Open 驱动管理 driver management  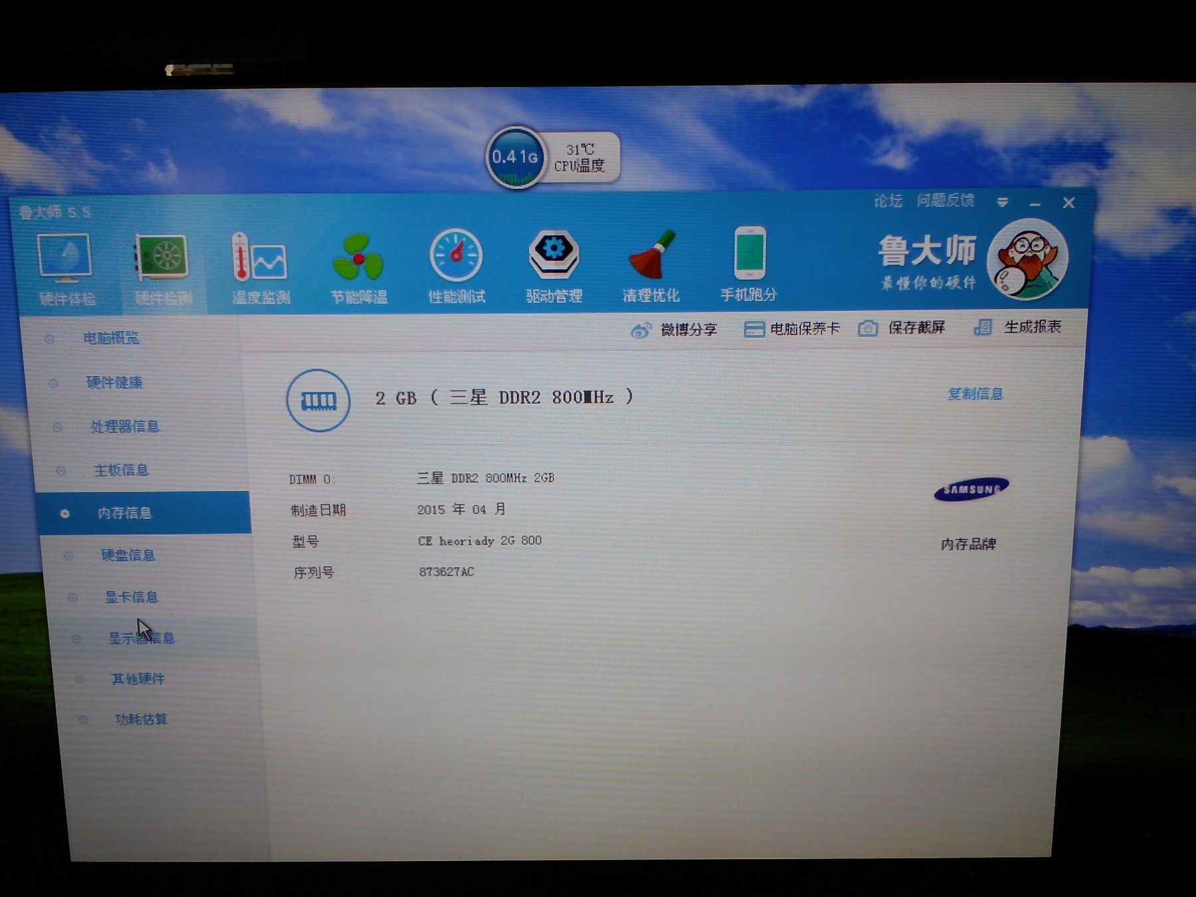click(553, 266)
